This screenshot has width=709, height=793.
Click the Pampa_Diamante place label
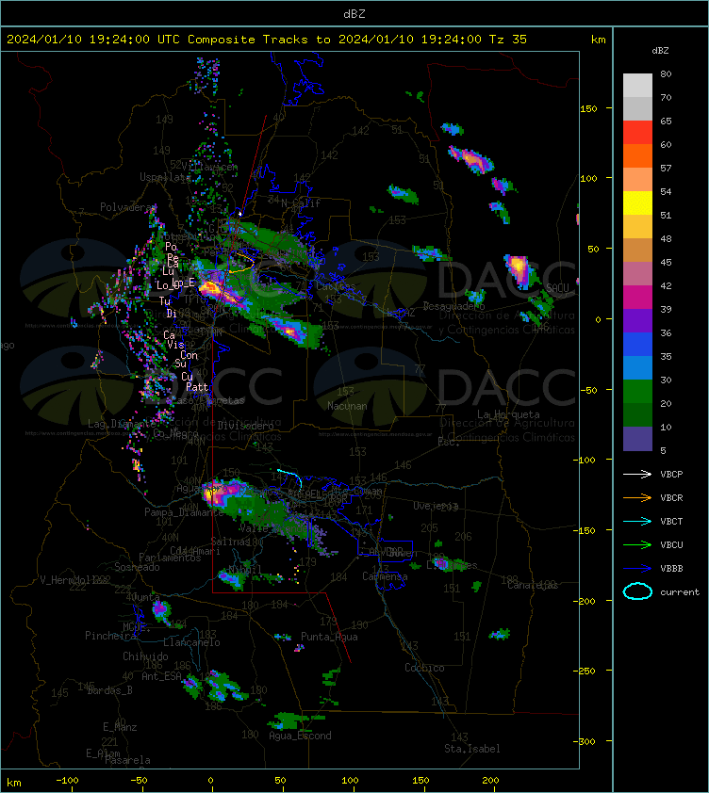pos(184,512)
